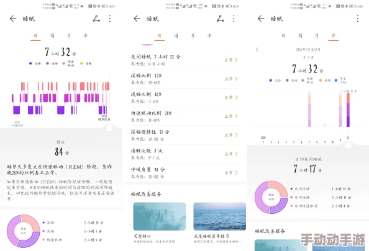The height and width of the screenshot is (251, 369).
Task: Expand the 深睡连续性 71分 row chevron
Action: click(x=236, y=135)
